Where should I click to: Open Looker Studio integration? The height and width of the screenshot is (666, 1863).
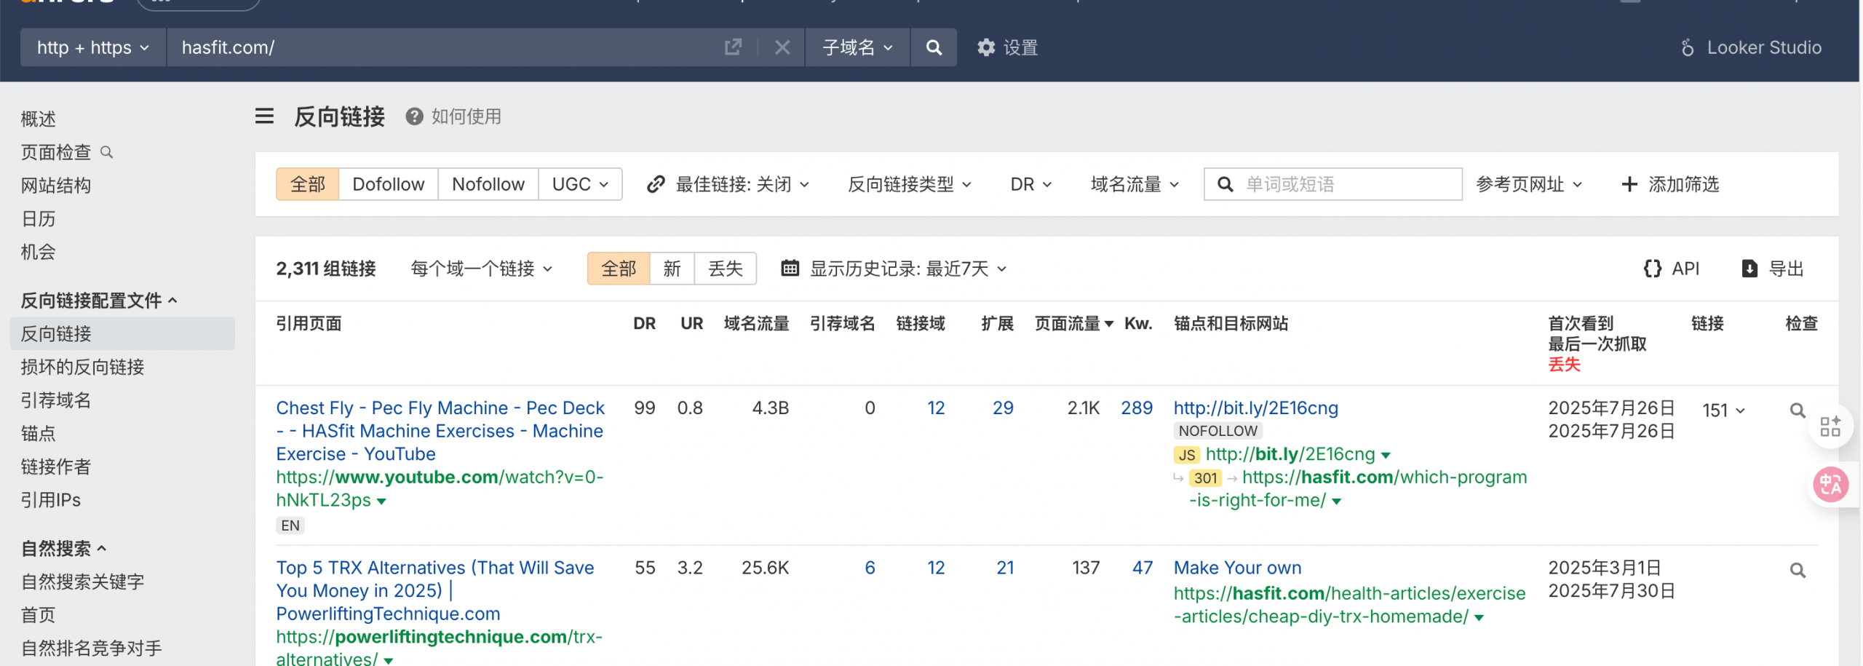point(1751,47)
